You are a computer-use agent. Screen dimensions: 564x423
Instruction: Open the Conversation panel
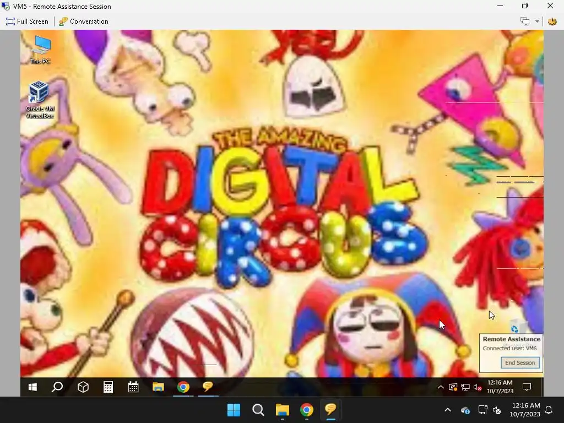[x=84, y=21]
